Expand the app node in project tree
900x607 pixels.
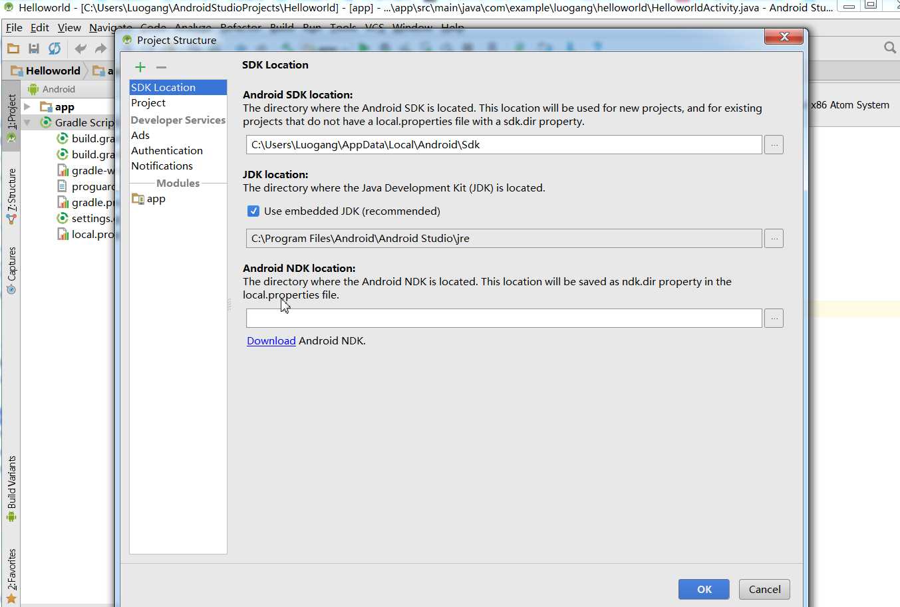tap(27, 107)
